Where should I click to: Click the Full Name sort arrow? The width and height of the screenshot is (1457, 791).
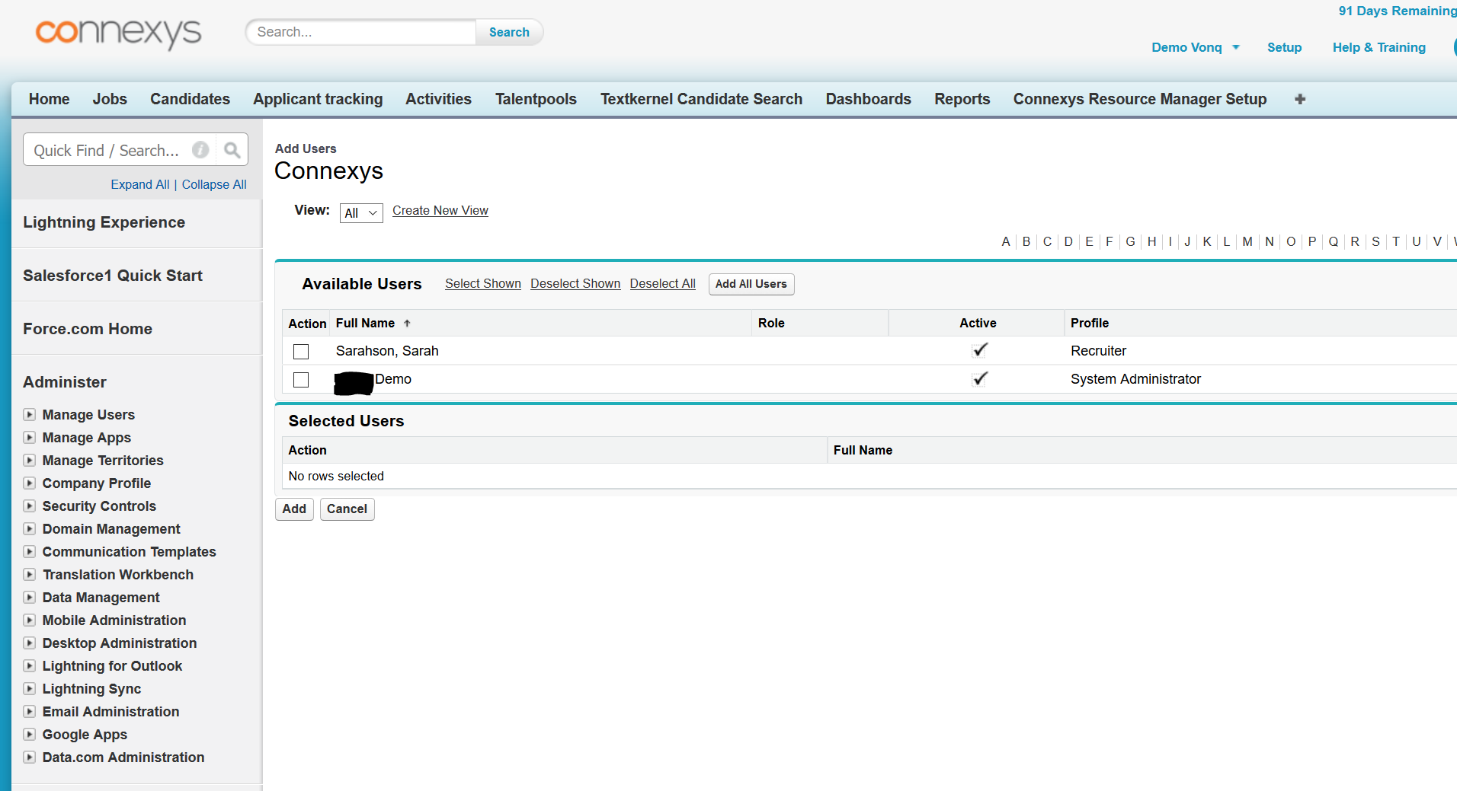[407, 324]
